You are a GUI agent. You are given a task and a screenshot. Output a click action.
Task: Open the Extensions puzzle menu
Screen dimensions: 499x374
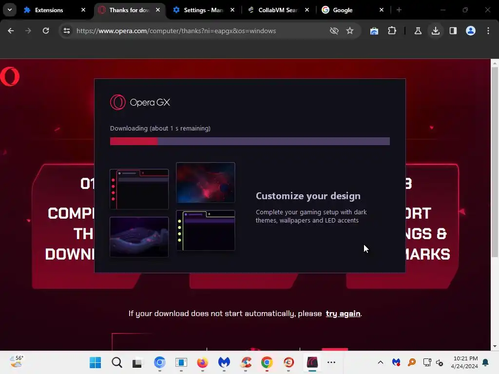coord(392,31)
